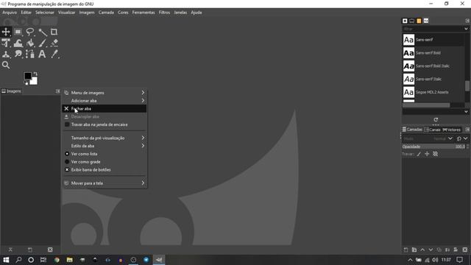Select the Zoom magnifier tool
The width and height of the screenshot is (471, 265).
pyautogui.click(x=6, y=65)
